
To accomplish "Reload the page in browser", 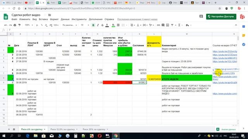I will [14, 8].
